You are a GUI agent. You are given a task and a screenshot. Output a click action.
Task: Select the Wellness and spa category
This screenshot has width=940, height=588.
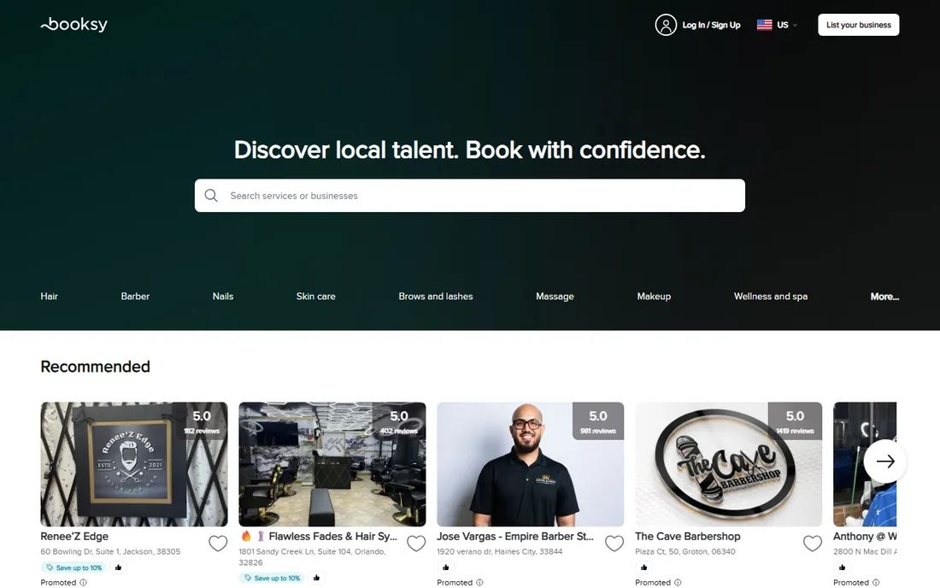point(771,296)
